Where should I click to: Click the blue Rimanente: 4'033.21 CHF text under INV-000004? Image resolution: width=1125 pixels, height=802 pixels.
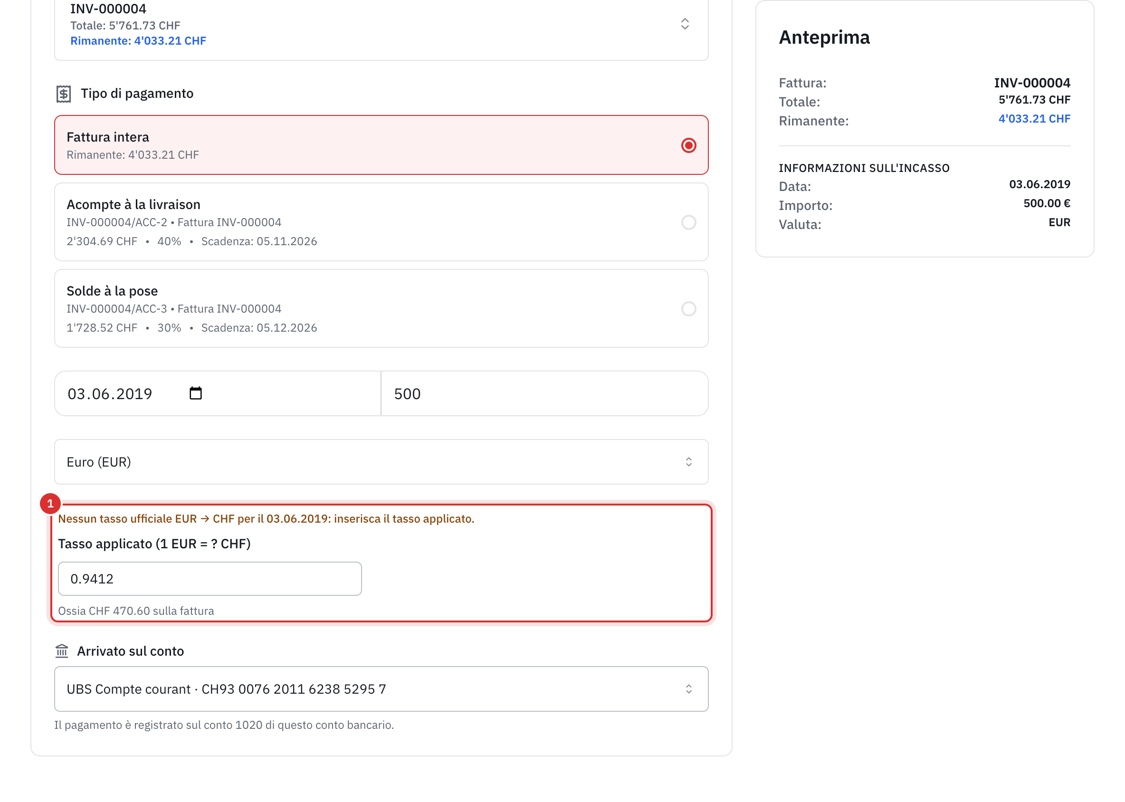[x=138, y=41]
